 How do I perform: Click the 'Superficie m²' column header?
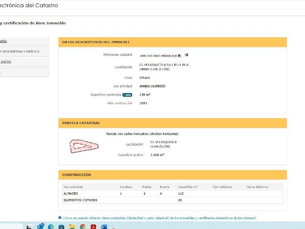pos(188,187)
